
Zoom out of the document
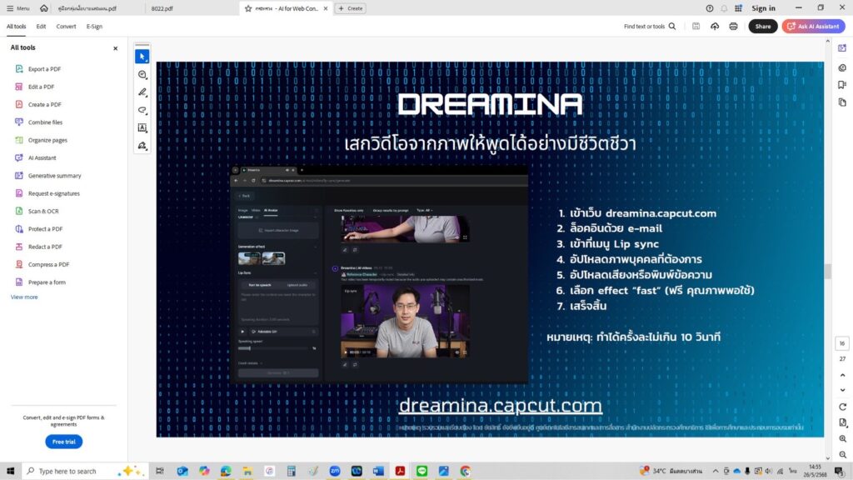pyautogui.click(x=843, y=454)
